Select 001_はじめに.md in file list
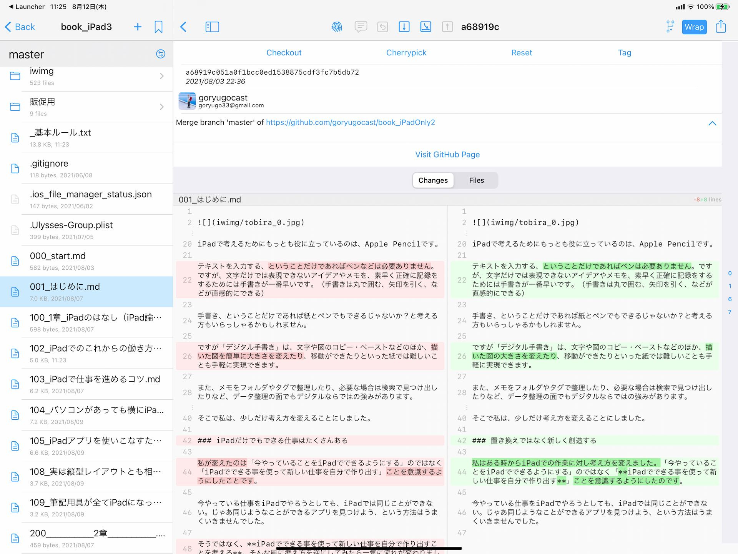Image resolution: width=738 pixels, height=554 pixels. (x=86, y=292)
